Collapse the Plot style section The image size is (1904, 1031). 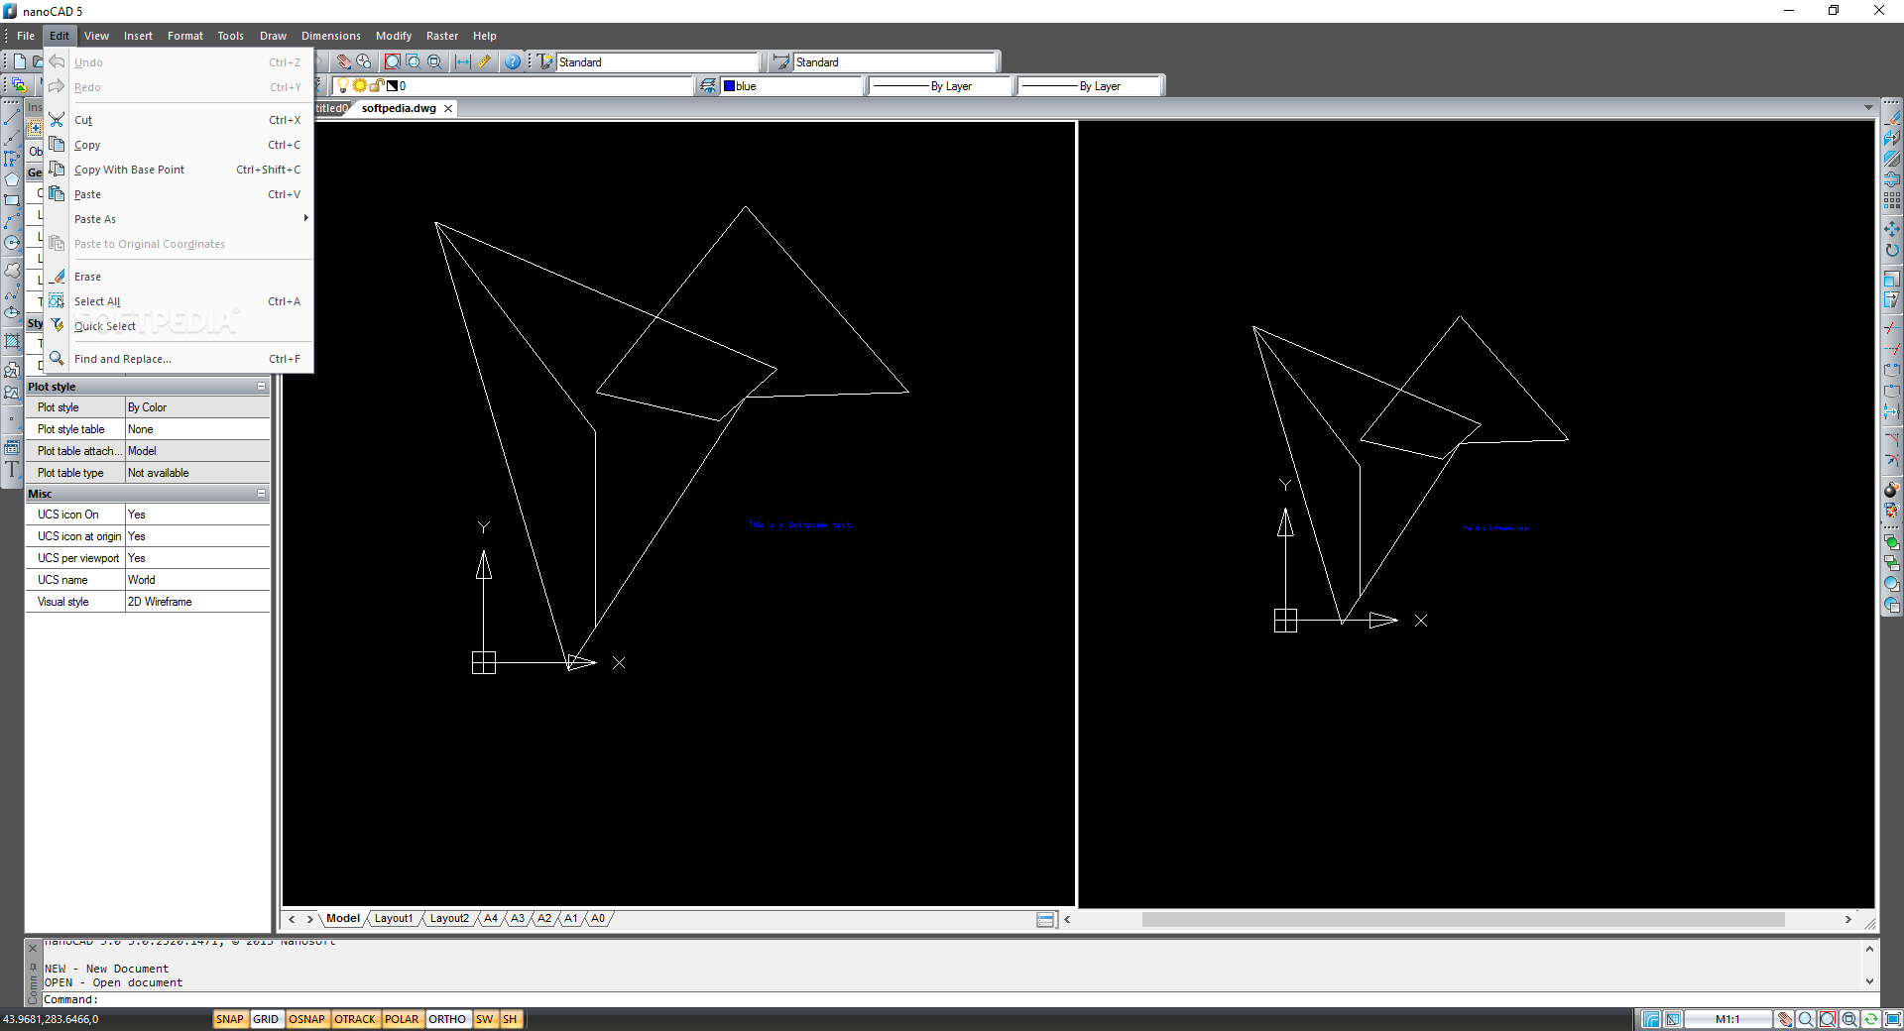pos(262,387)
